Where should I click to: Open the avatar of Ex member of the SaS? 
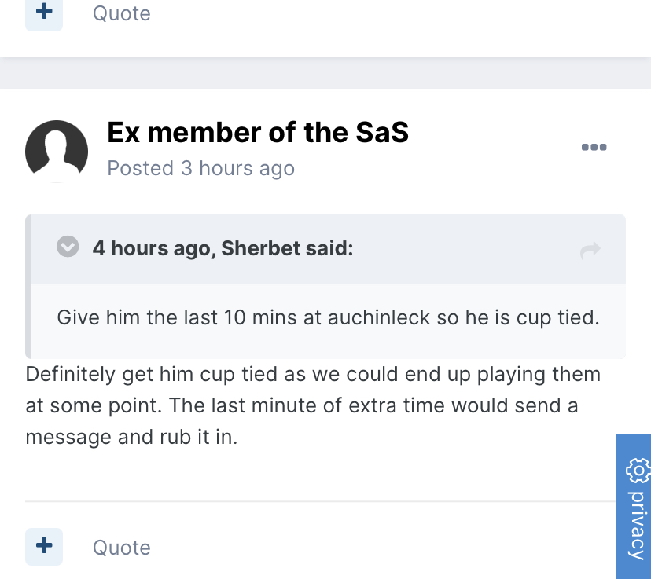click(x=57, y=151)
